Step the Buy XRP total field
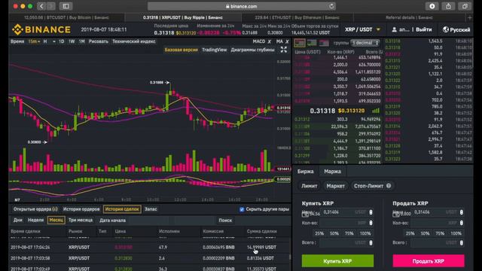 (371, 242)
